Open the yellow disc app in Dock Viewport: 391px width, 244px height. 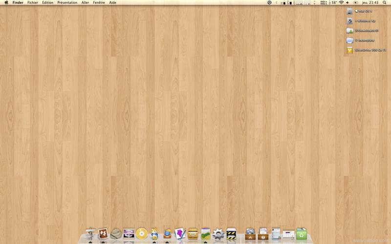[142, 233]
